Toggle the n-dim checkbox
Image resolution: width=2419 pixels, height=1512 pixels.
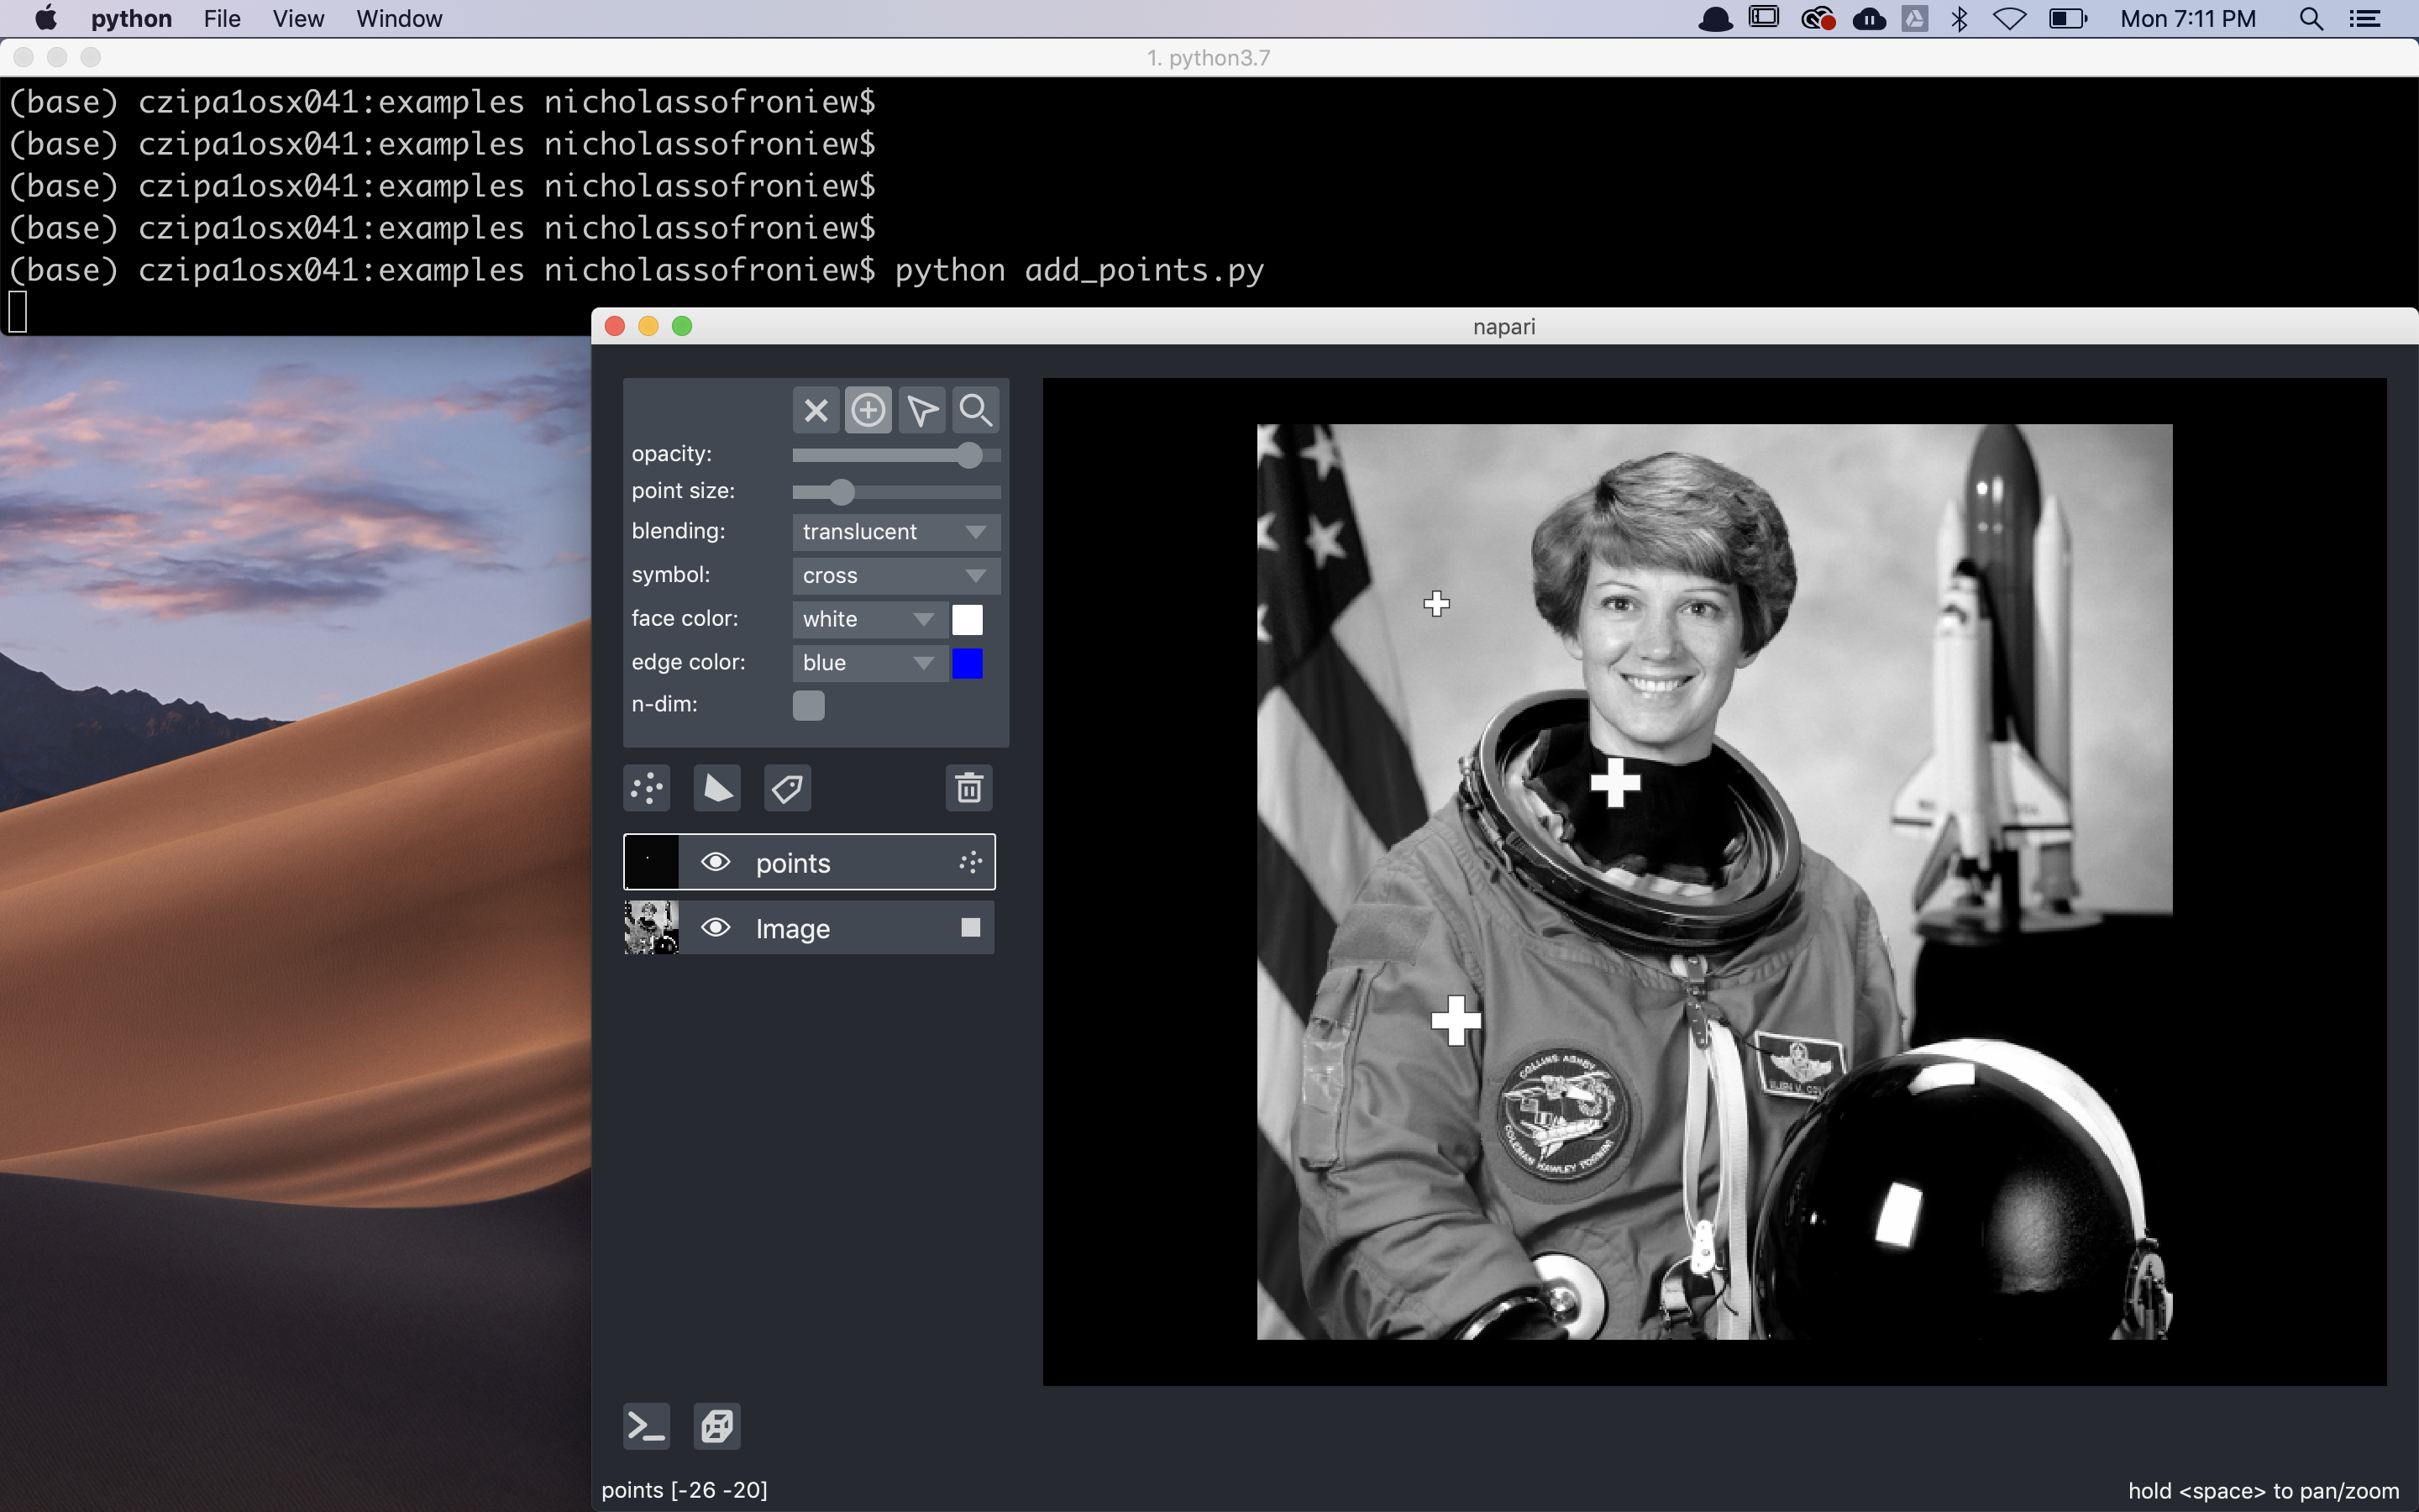(x=808, y=704)
